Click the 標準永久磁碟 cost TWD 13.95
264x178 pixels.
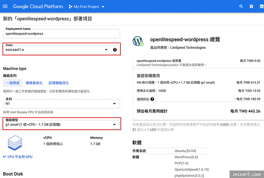coord(249,91)
